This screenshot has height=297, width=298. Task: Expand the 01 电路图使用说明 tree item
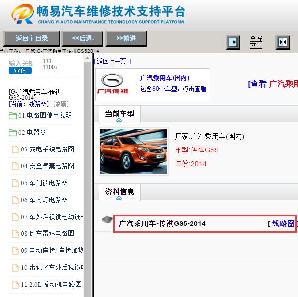pos(45,115)
